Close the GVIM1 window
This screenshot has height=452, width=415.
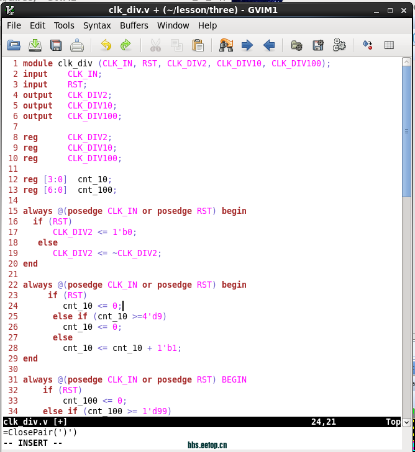404,11
